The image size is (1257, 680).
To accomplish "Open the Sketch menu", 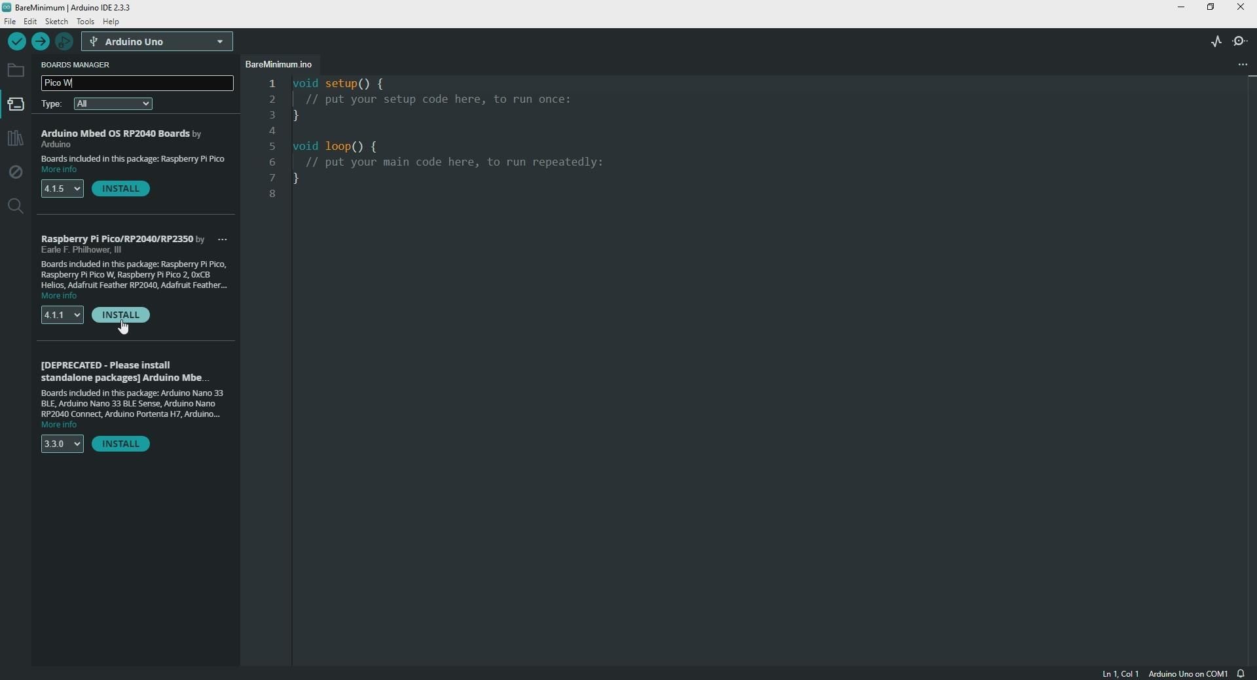I will point(57,22).
